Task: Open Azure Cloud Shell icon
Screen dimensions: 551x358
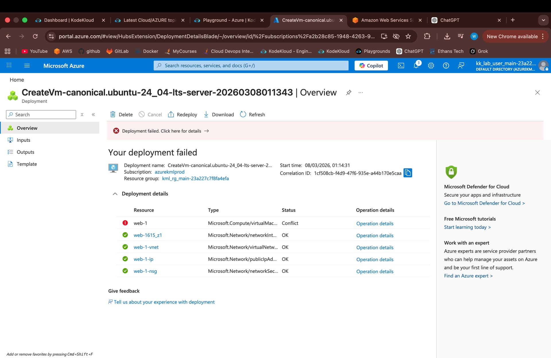Action: pos(401,66)
